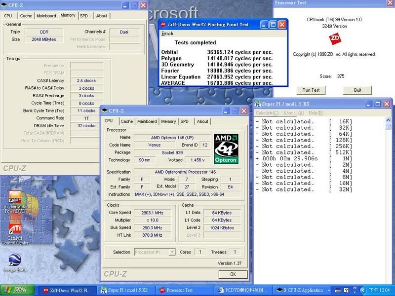This screenshot has width=395, height=296.
Task: Click Run Test in Processor Test
Action: pos(311,90)
